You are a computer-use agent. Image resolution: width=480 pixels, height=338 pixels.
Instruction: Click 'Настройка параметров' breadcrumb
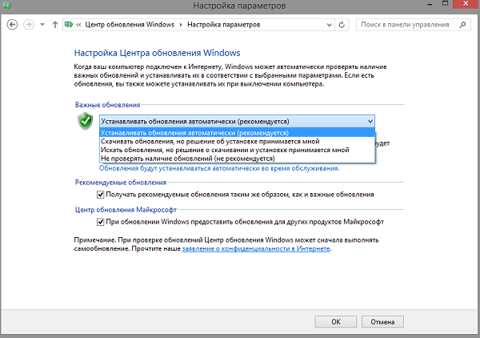coord(224,25)
